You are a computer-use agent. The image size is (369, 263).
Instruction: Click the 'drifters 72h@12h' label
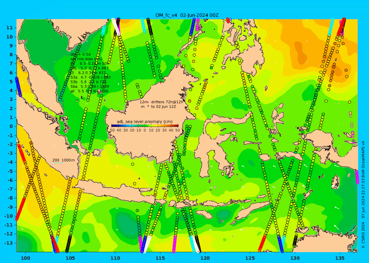coord(167,102)
